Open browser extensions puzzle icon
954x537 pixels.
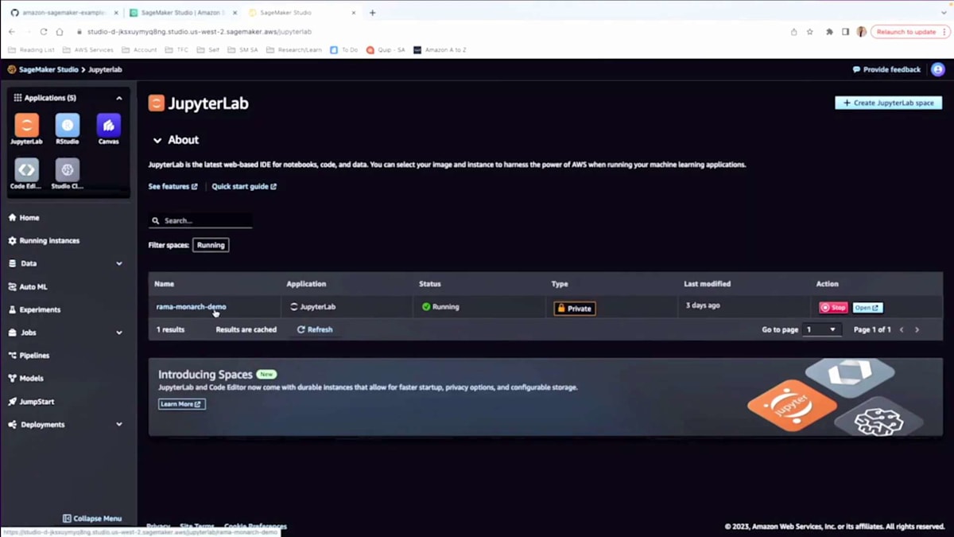tap(830, 32)
